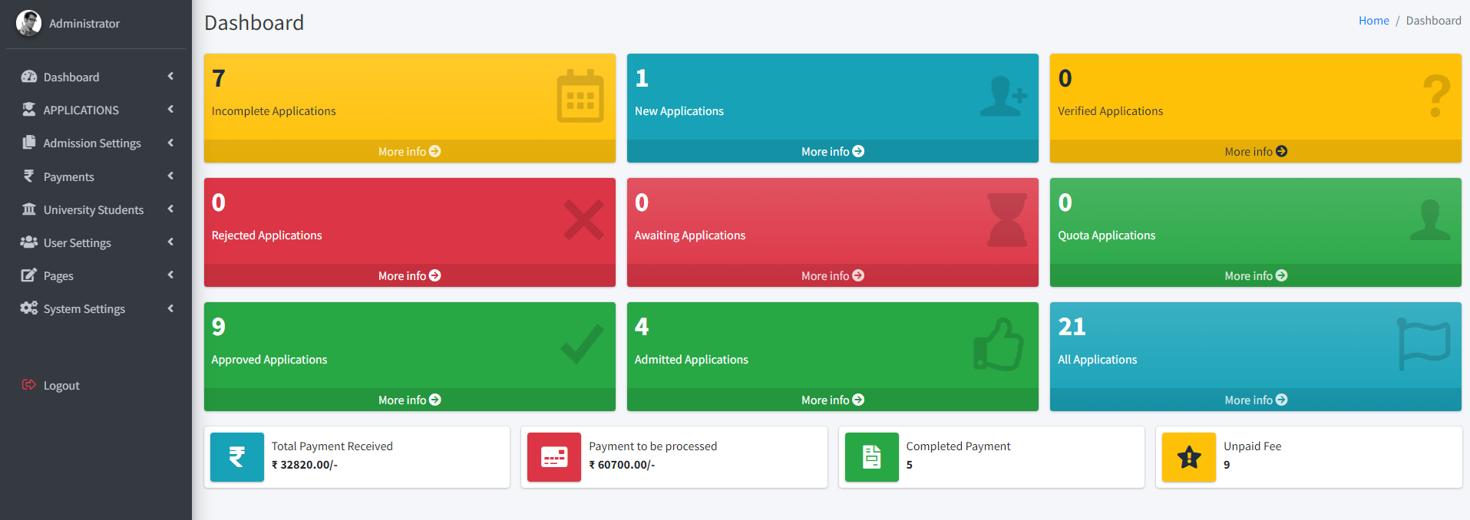Open the Admission Settings menu item
This screenshot has width=1470, height=520.
coord(96,143)
